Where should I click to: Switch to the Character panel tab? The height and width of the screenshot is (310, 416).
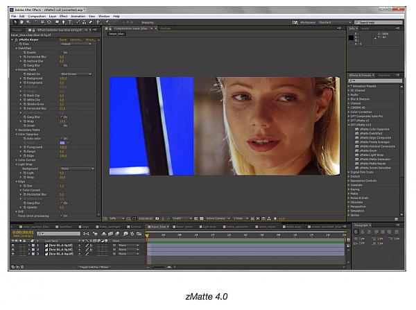pyautogui.click(x=384, y=76)
